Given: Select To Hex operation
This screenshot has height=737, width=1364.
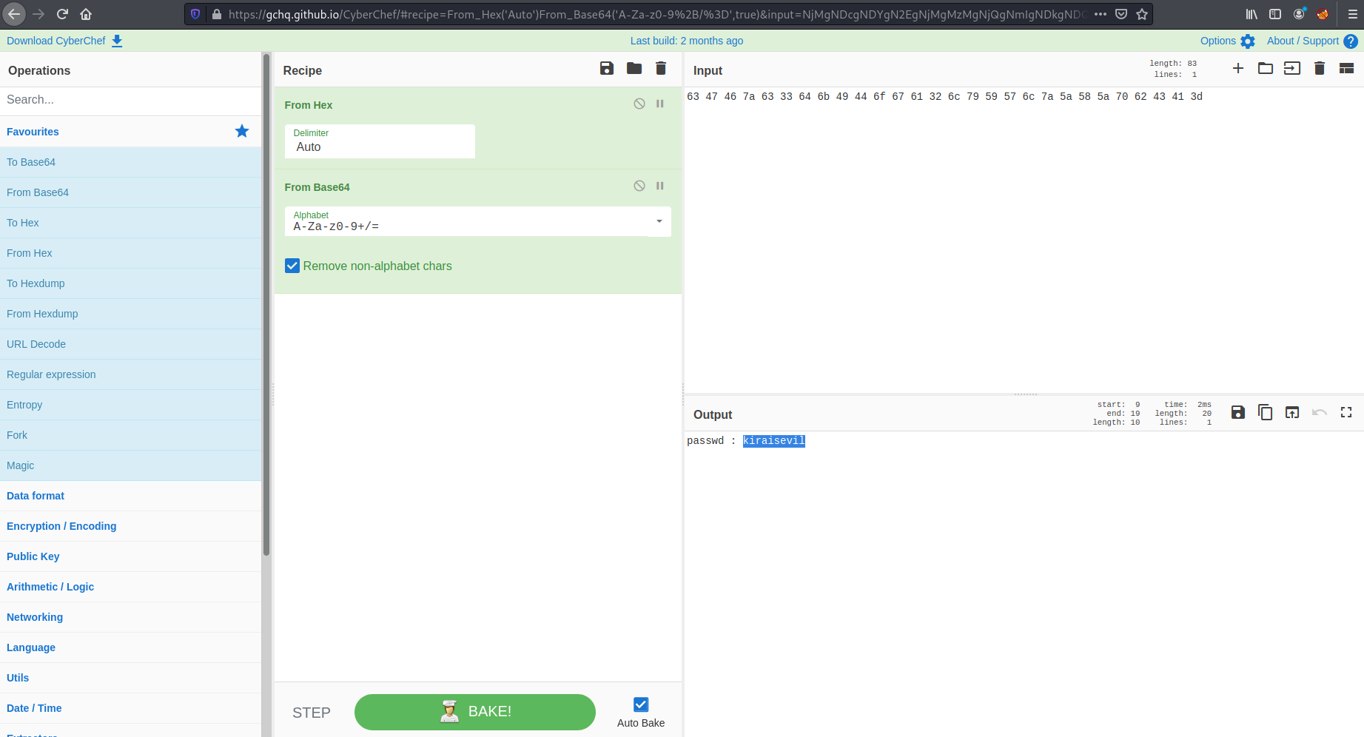Looking at the screenshot, I should click(130, 223).
